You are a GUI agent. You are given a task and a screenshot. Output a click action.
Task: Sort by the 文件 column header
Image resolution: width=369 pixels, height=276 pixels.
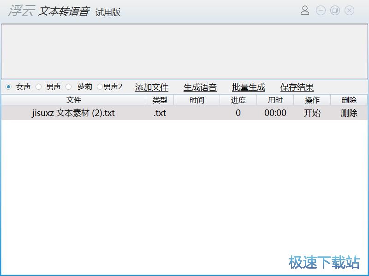pyautogui.click(x=74, y=100)
